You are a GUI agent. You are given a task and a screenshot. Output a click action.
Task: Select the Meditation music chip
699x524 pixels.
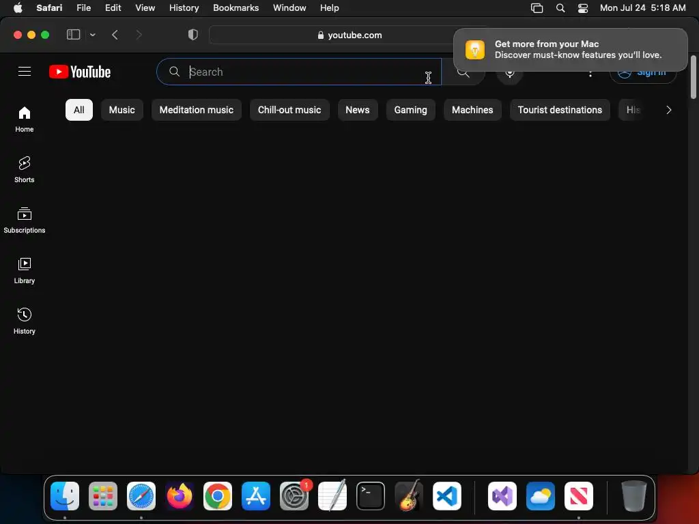pos(197,110)
